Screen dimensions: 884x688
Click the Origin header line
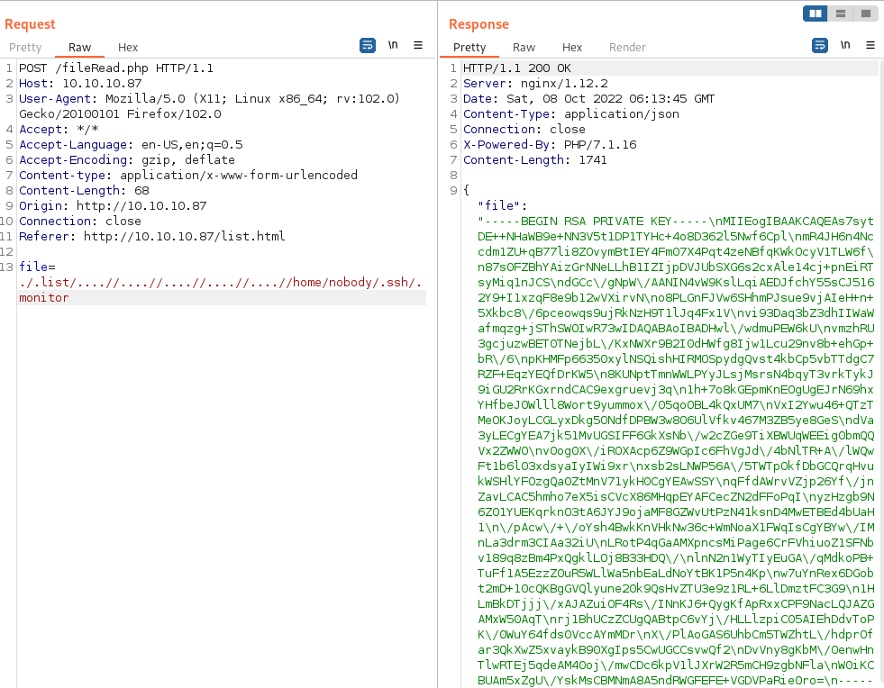[x=113, y=206]
